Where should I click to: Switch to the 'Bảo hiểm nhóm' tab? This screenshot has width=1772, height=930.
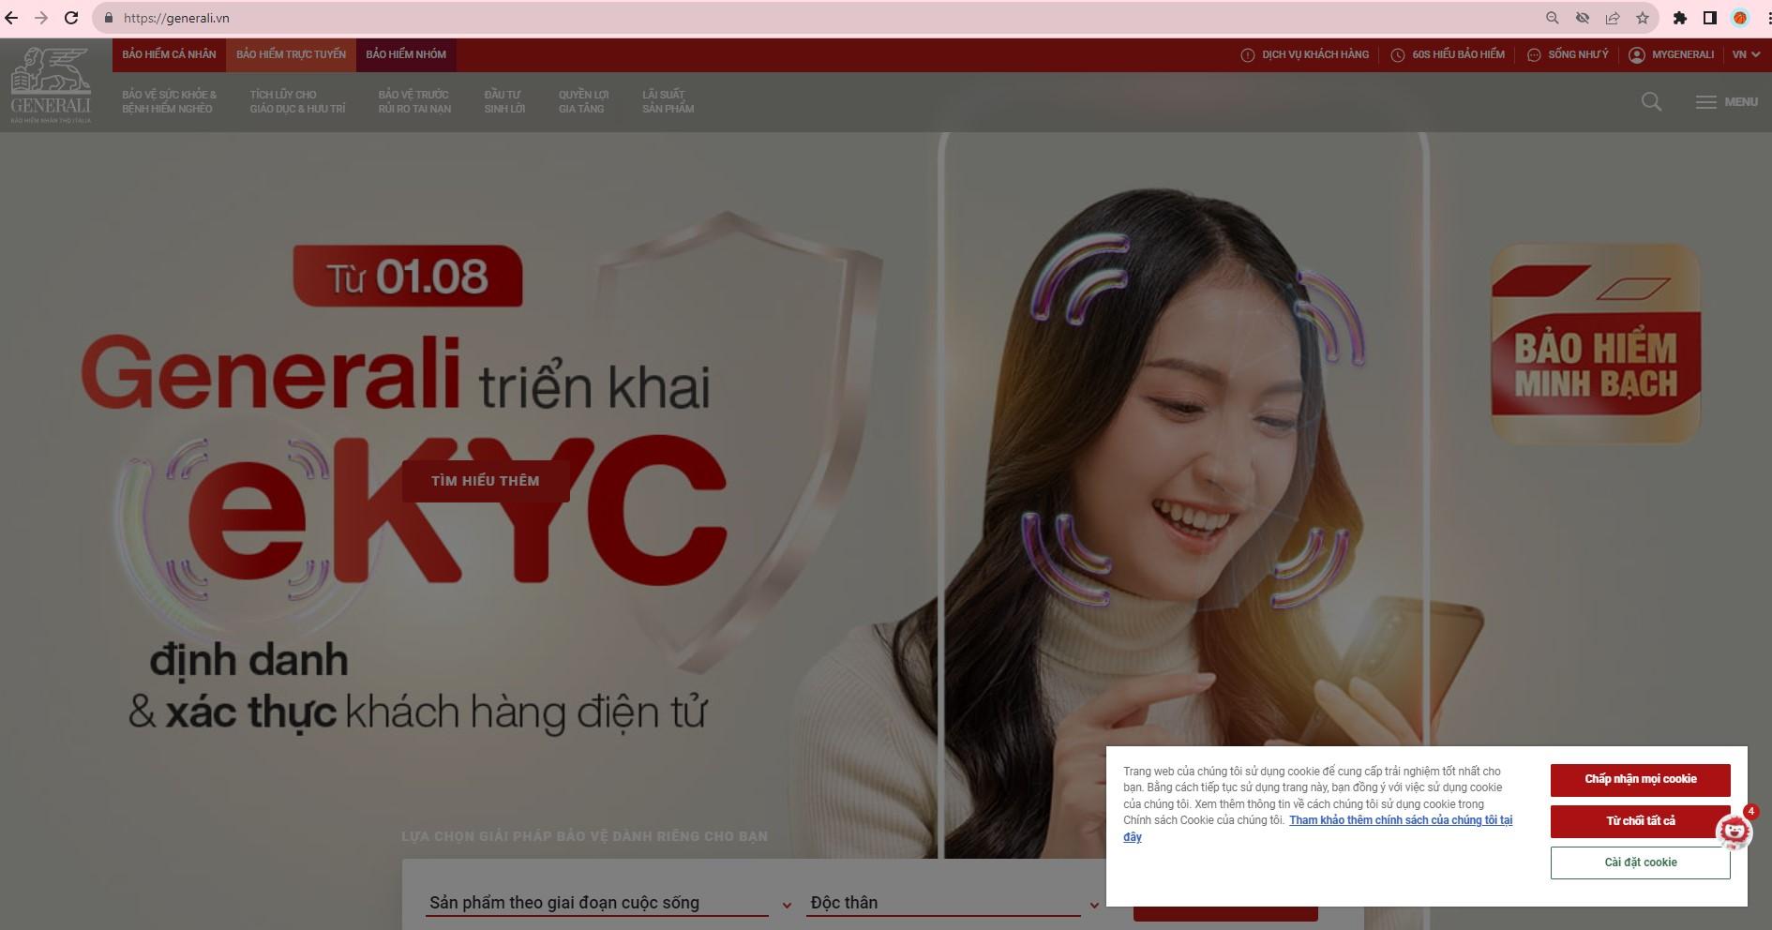(405, 54)
